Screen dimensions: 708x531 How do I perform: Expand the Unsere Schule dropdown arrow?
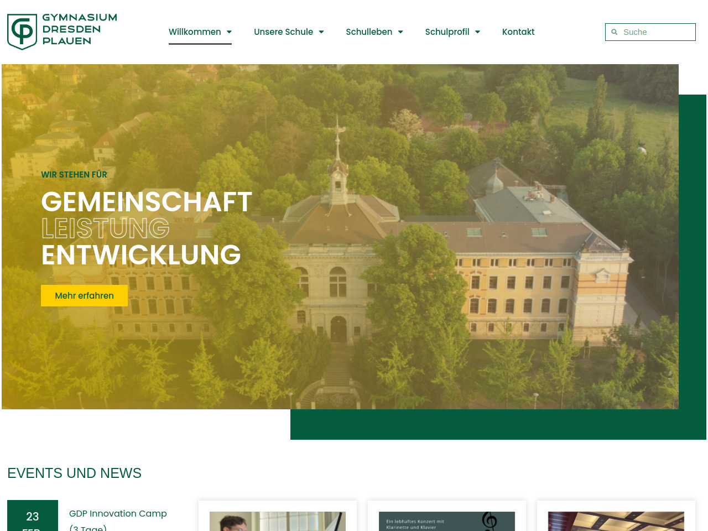click(x=321, y=32)
